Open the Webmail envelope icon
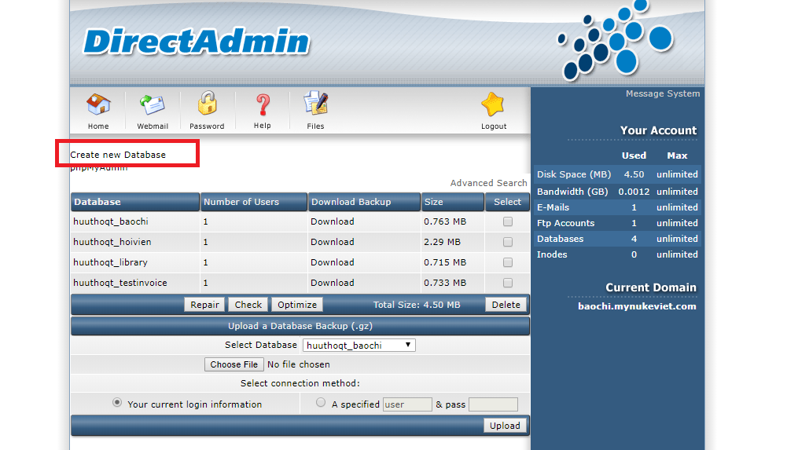The height and width of the screenshot is (450, 798). tap(153, 105)
